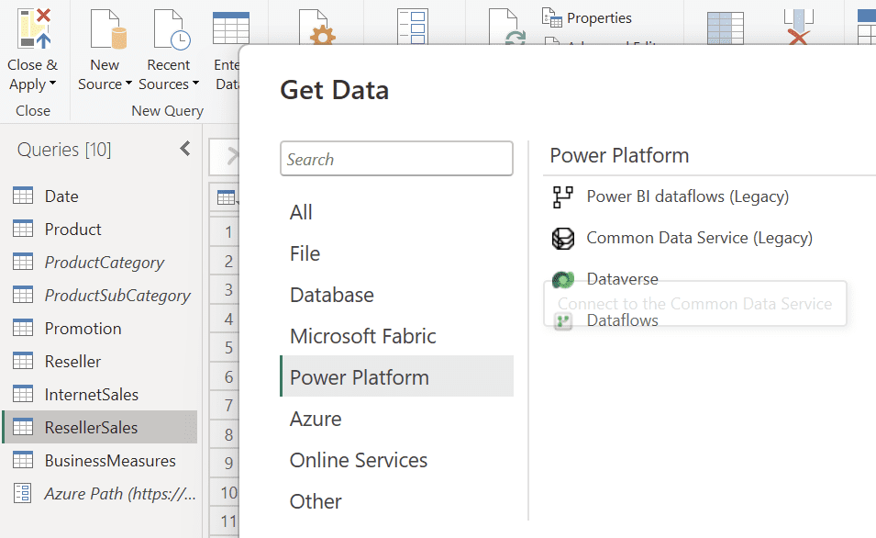Choose the Online Services category

359,460
